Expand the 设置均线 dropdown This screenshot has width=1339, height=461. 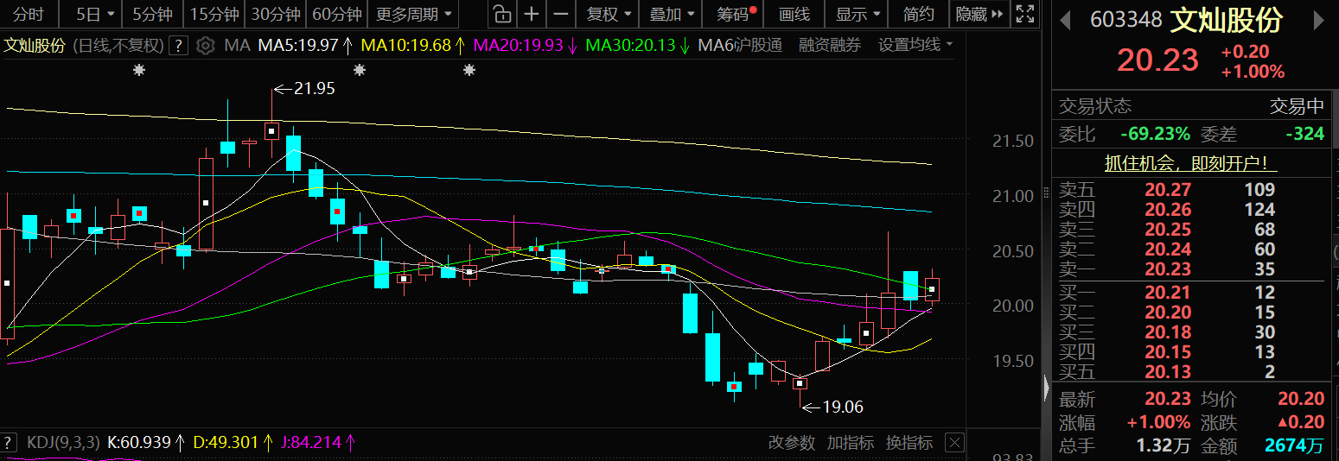[915, 46]
